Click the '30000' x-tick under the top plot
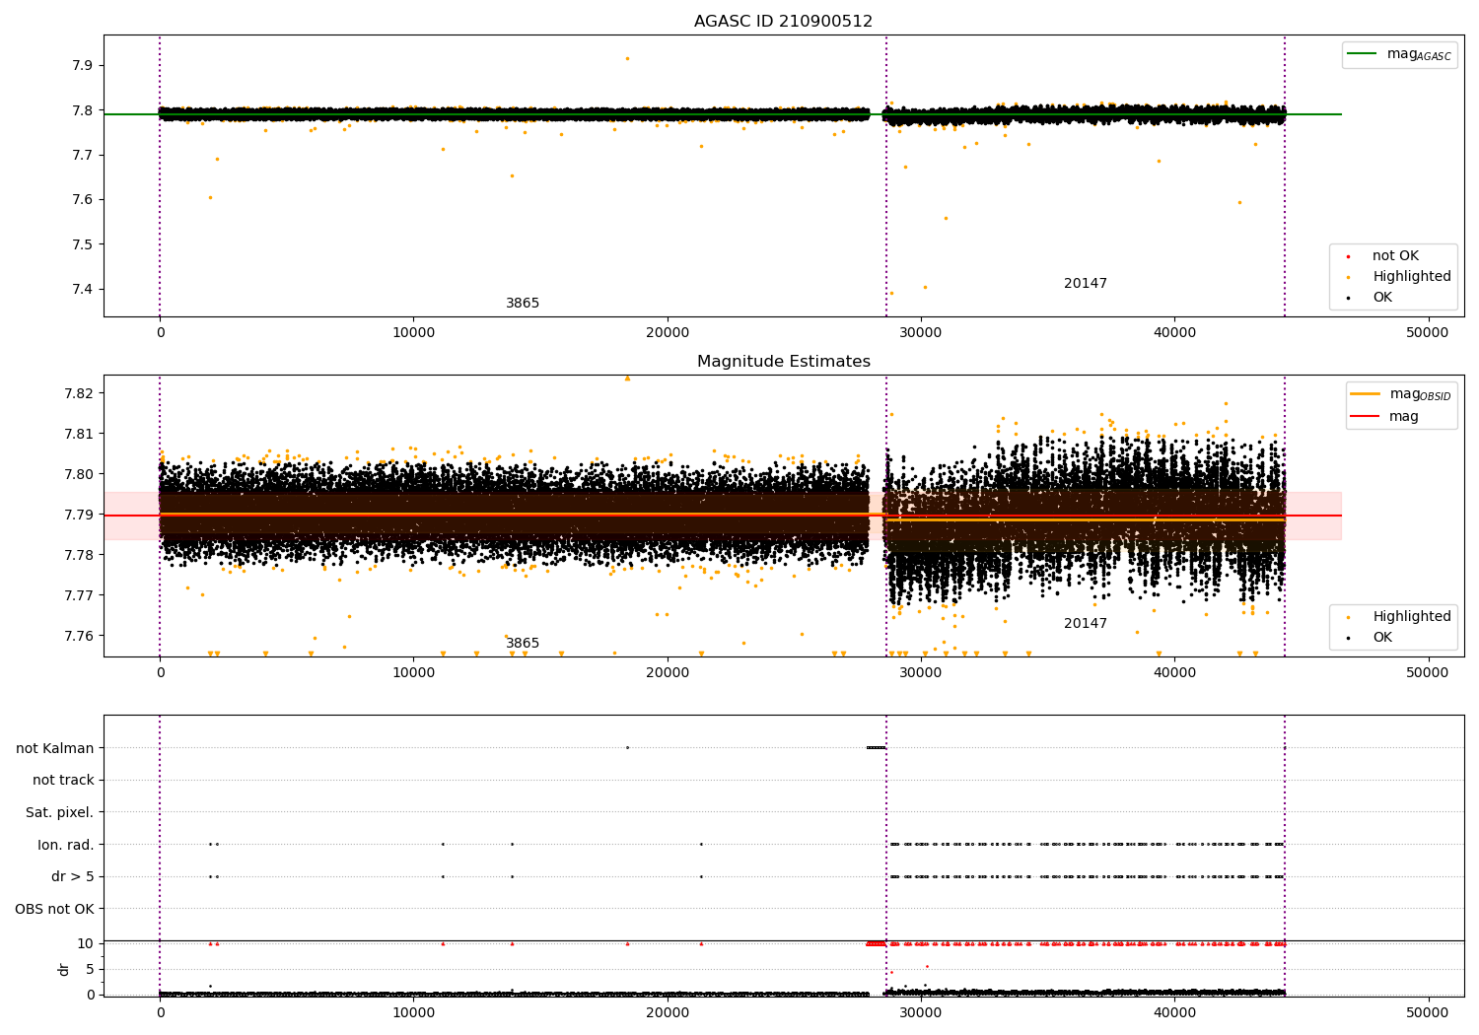The width and height of the screenshot is (1479, 1035). (921, 333)
